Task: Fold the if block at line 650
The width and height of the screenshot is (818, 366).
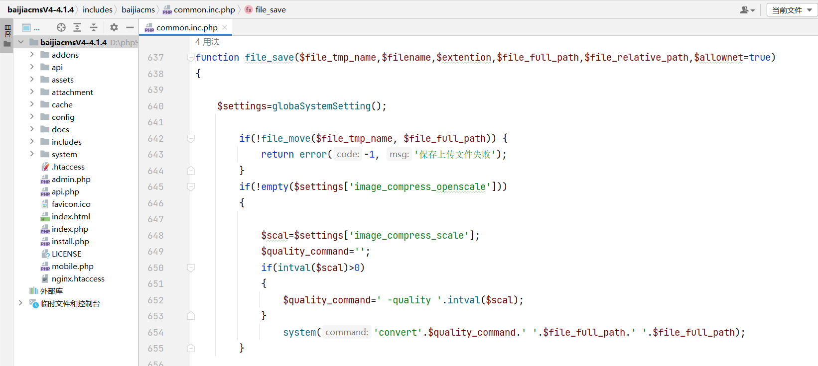Action: pyautogui.click(x=191, y=268)
